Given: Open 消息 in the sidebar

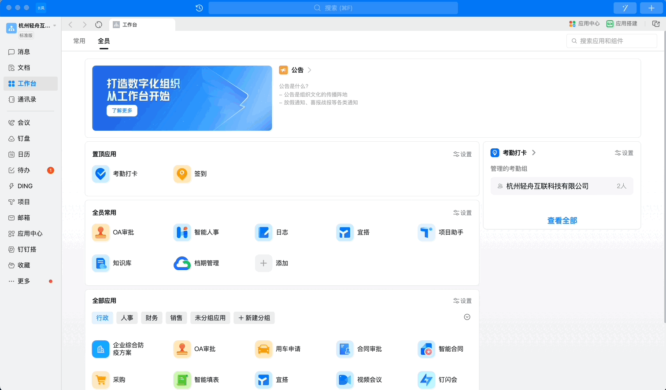Looking at the screenshot, I should click(x=30, y=52).
